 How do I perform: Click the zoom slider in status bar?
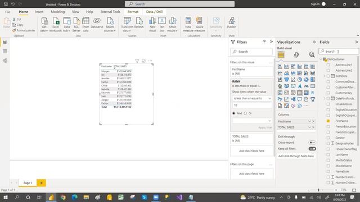319,190
